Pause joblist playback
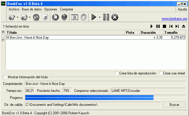The height and width of the screenshot is (116, 189). 158,26
